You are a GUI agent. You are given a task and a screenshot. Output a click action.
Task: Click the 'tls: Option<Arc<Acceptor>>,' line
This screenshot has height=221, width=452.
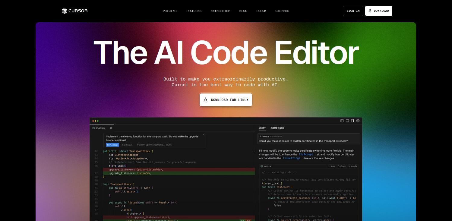(x=129, y=158)
